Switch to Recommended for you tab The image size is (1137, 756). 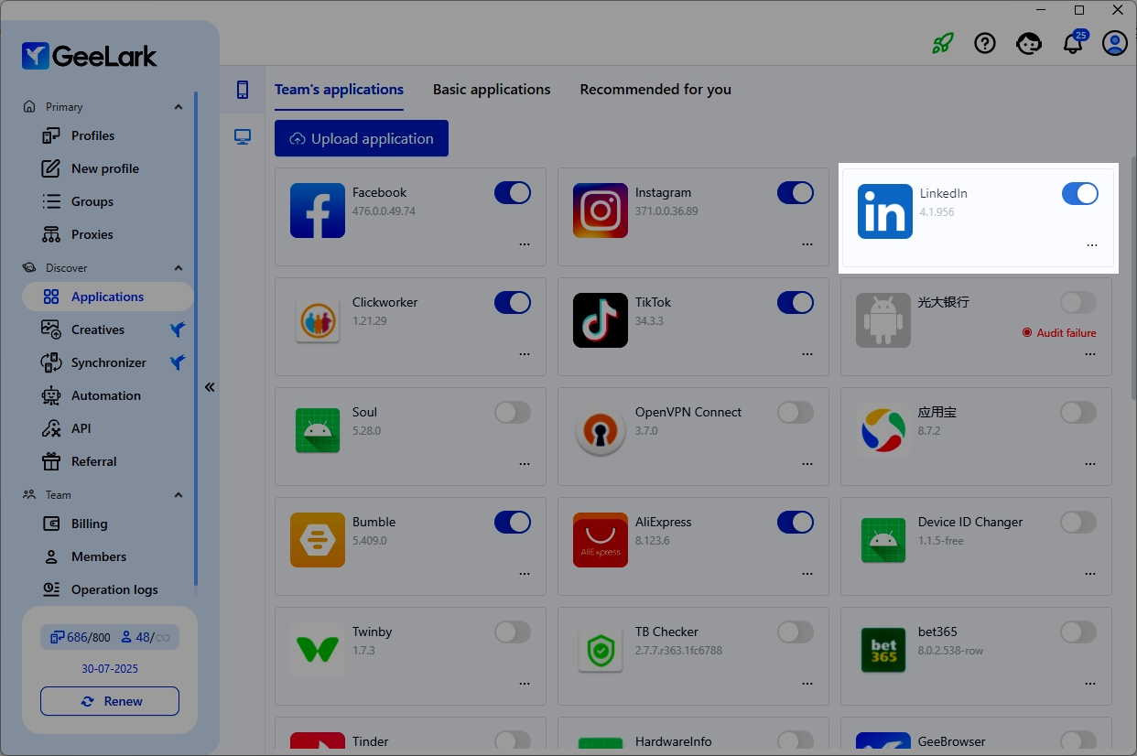click(655, 90)
